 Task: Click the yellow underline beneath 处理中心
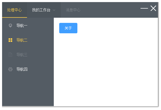pyautogui.click(x=14, y=17)
